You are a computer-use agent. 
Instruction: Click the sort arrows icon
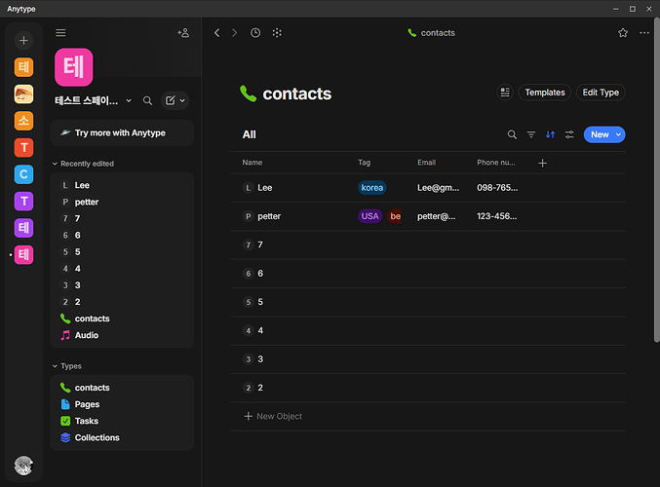(x=550, y=134)
